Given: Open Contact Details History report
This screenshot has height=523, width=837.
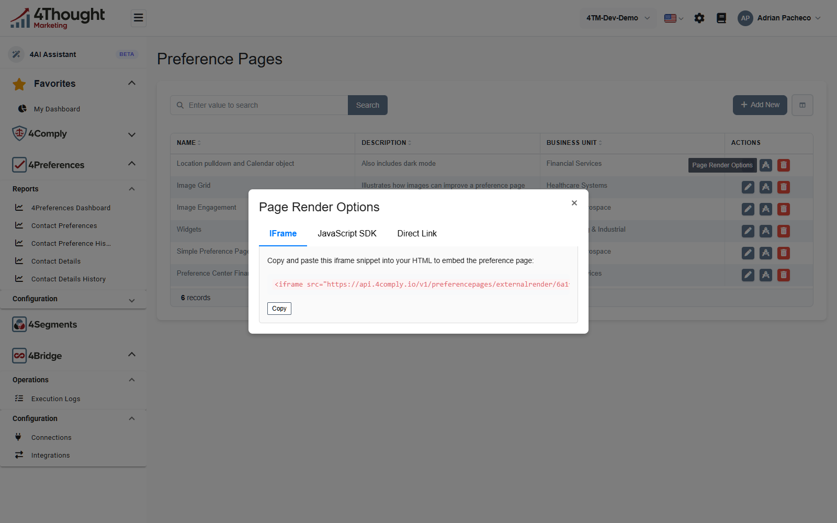Looking at the screenshot, I should [x=68, y=279].
